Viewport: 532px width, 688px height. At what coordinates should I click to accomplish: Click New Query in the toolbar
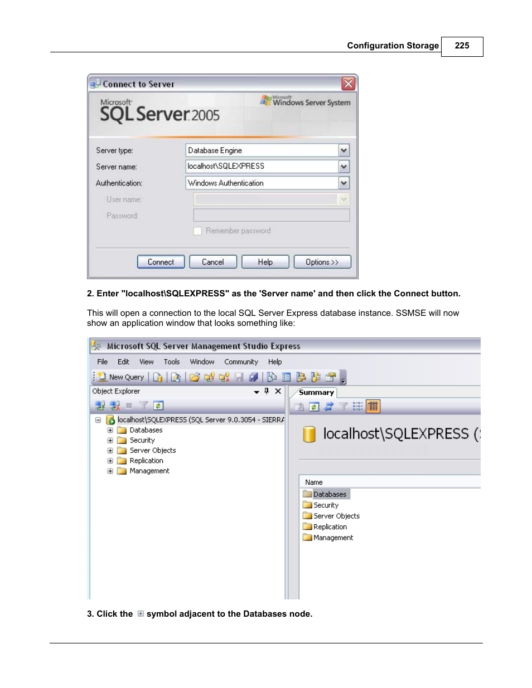(x=121, y=377)
